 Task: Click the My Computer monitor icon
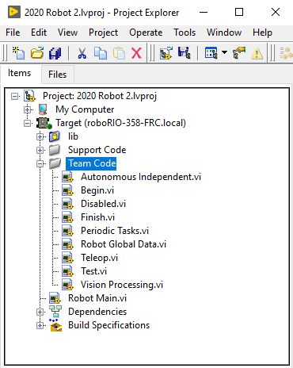coord(43,109)
